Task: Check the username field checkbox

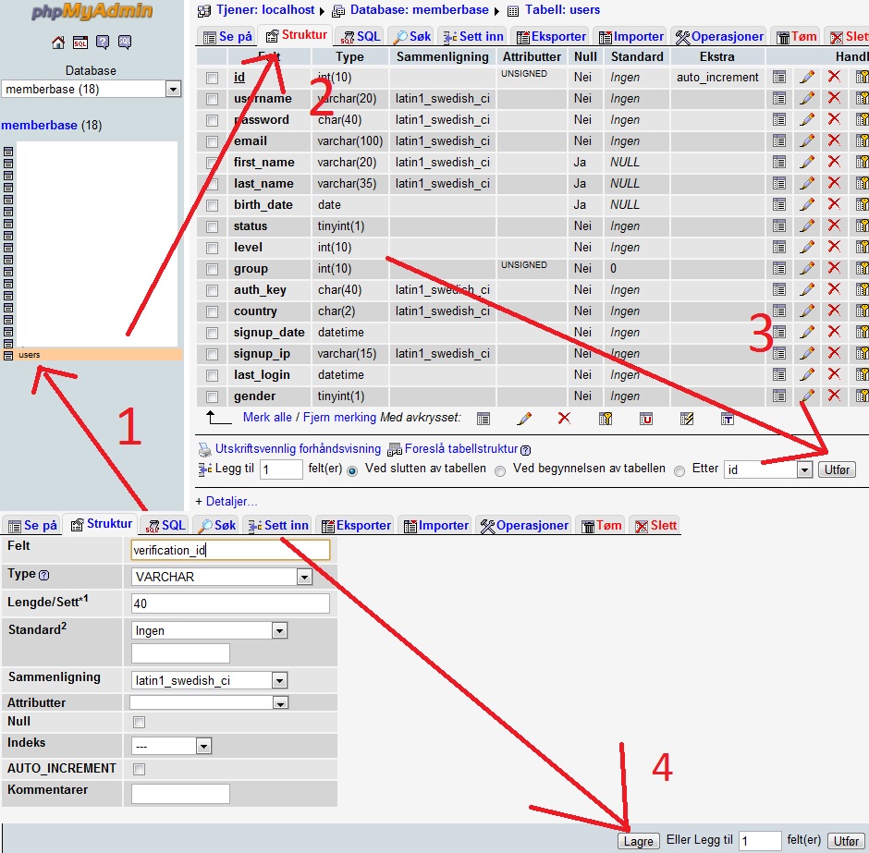Action: click(x=212, y=99)
